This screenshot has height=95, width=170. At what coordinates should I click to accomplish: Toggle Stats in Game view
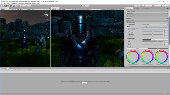pyautogui.click(x=117, y=9)
